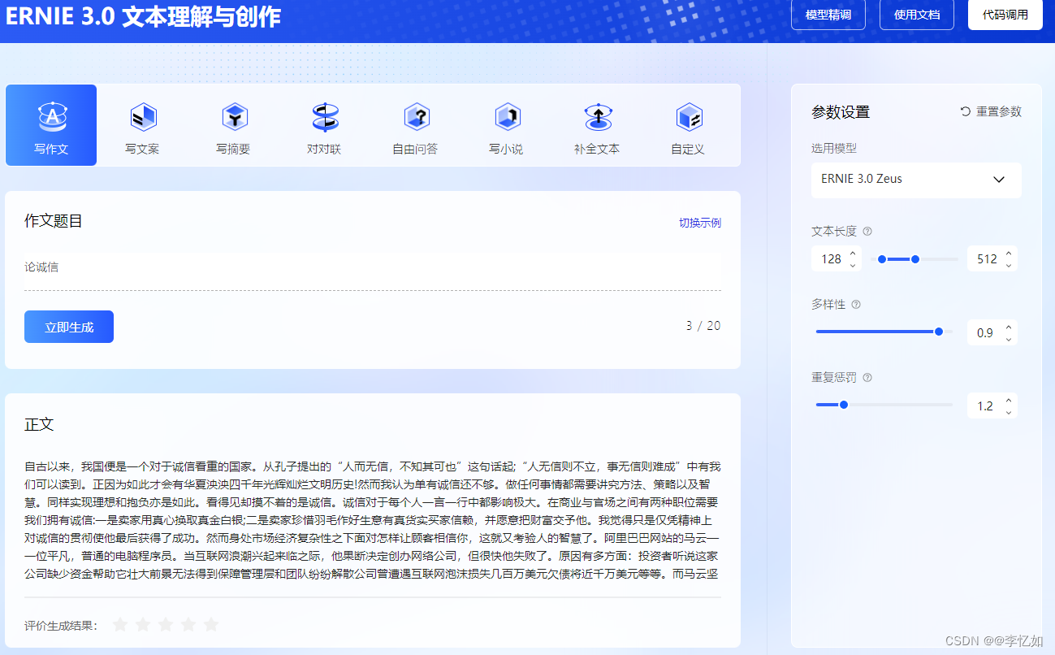1055x655 pixels.
Task: Decrease the maximum text length 512 stepper
Action: tap(1009, 266)
